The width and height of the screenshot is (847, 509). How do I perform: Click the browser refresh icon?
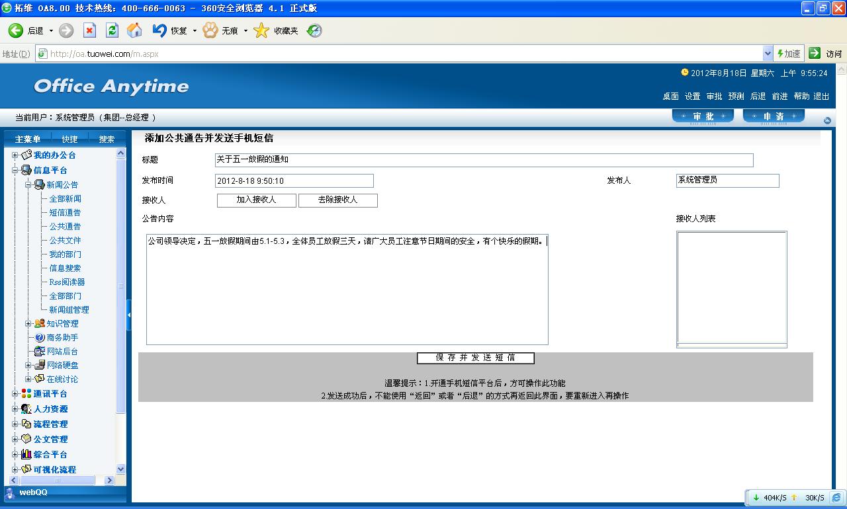[112, 30]
